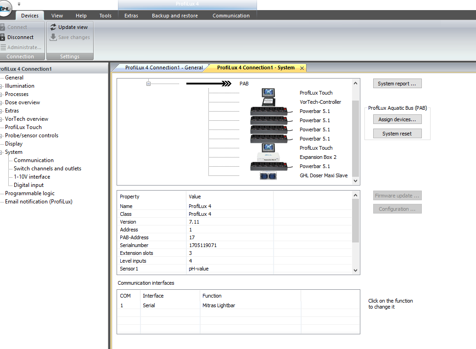The height and width of the screenshot is (349, 476).
Task: Open the Extras ribbon tab
Action: [x=131, y=16]
